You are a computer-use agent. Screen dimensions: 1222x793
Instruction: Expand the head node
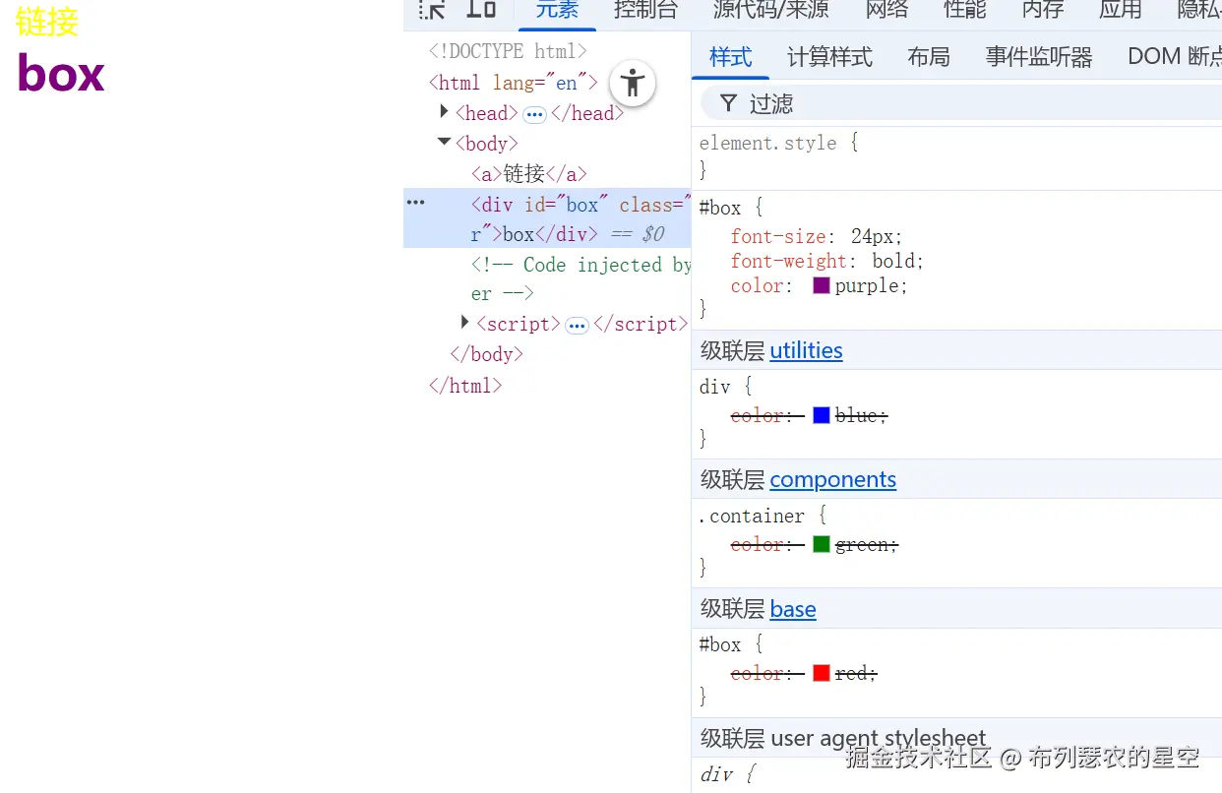pyautogui.click(x=445, y=112)
